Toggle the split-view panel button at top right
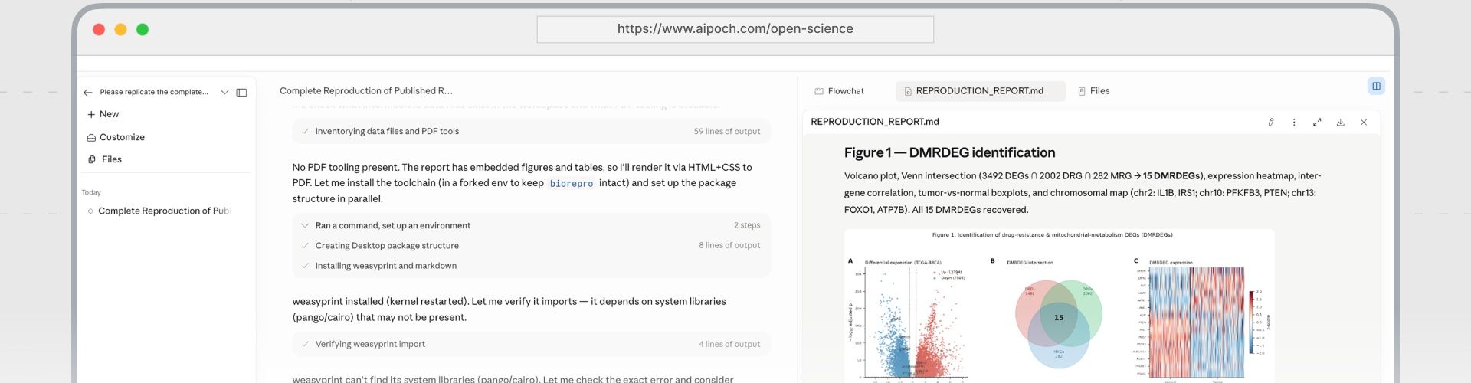This screenshot has width=1471, height=383. tap(1376, 86)
